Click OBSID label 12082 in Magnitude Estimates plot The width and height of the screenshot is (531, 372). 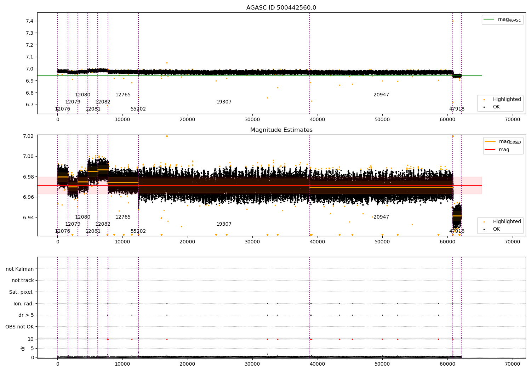pyautogui.click(x=103, y=224)
